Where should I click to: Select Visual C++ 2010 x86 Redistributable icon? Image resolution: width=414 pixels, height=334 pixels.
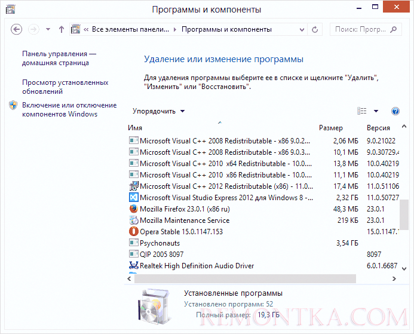[x=134, y=174]
